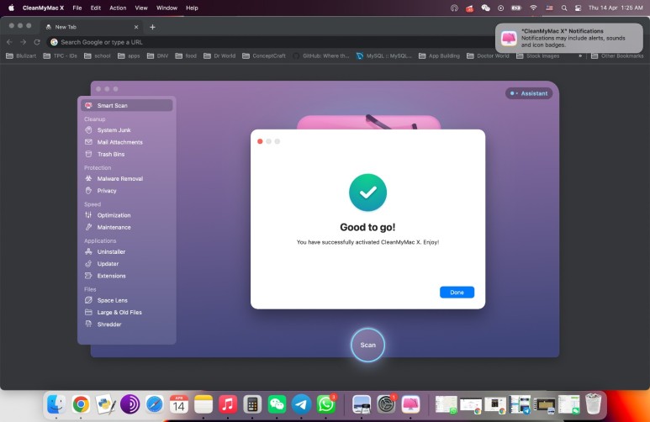Open the apps bookmark folder

[x=129, y=56]
